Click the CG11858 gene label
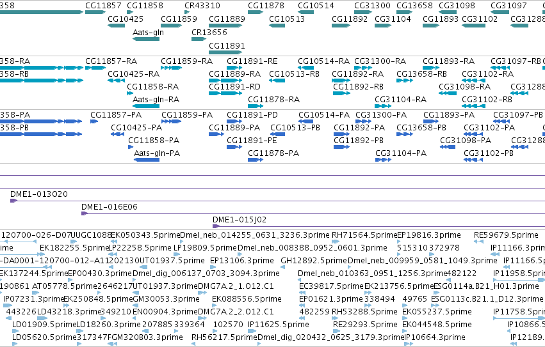This screenshot has width=545, height=347. click(145, 6)
